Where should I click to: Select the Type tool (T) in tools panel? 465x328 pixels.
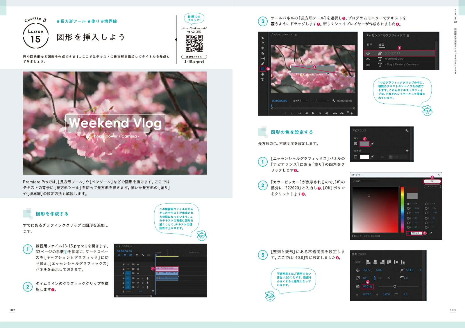[263, 80]
